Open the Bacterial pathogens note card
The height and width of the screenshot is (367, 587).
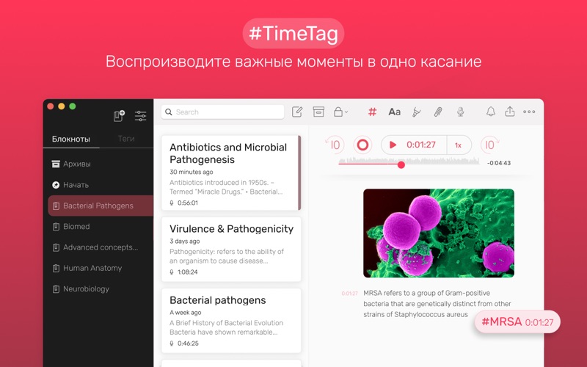(x=231, y=321)
